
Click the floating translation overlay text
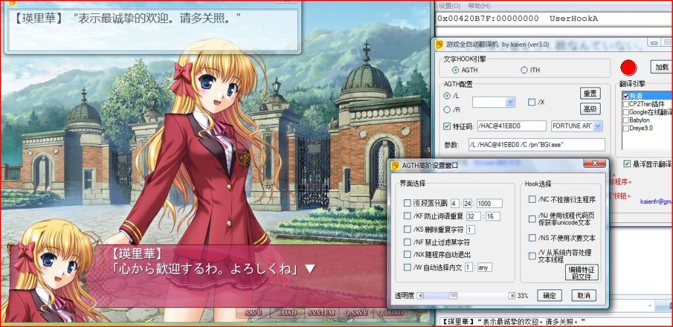click(126, 18)
